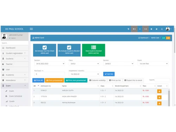Click the Print provisional button
Image resolution: width=176 pixels, height=132 pixels.
coord(54,80)
